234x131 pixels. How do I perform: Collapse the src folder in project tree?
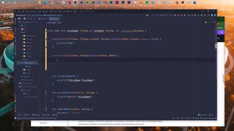click(x=20, y=32)
